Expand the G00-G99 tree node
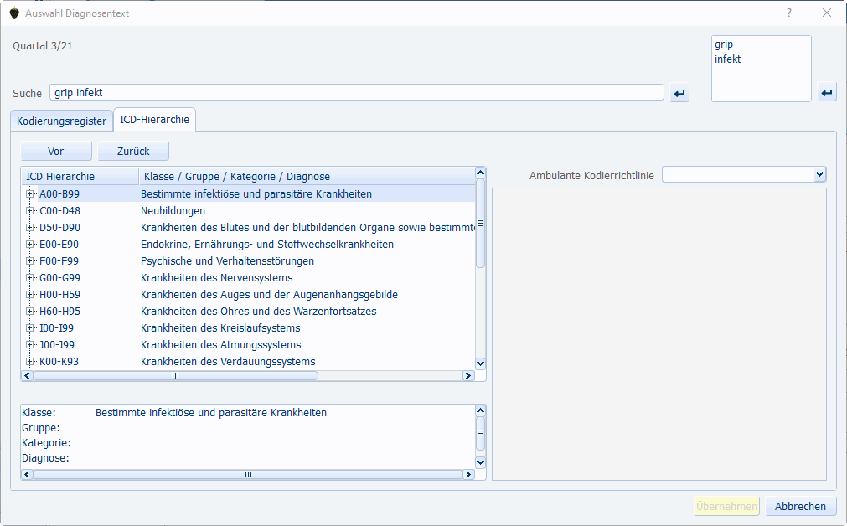This screenshot has width=847, height=526. click(29, 277)
